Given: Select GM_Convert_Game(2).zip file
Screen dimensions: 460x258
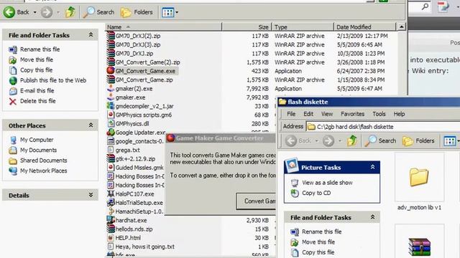Looking at the screenshot, I should (147, 62).
